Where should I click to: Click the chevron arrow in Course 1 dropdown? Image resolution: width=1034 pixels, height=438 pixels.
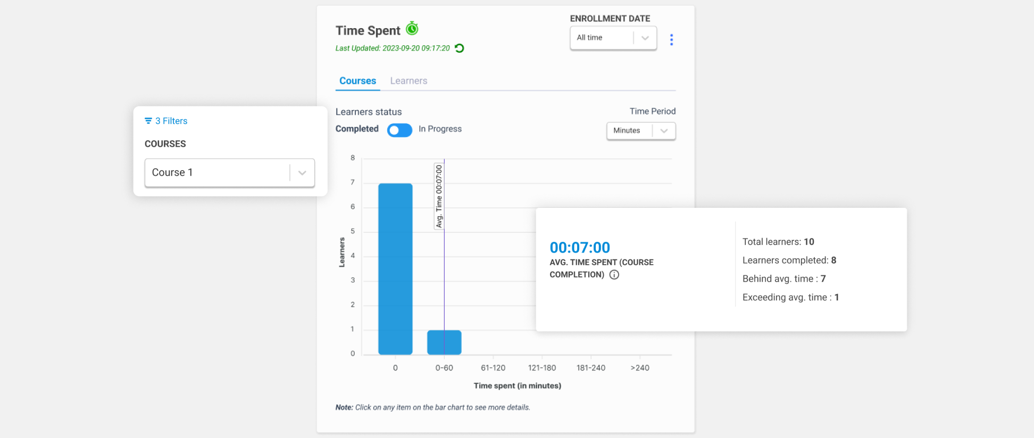(302, 173)
